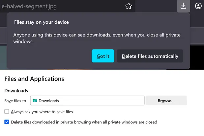Screen dimensions: 204x136
Task: Click the dark toolbar area left of the popup
Action: [3, 34]
